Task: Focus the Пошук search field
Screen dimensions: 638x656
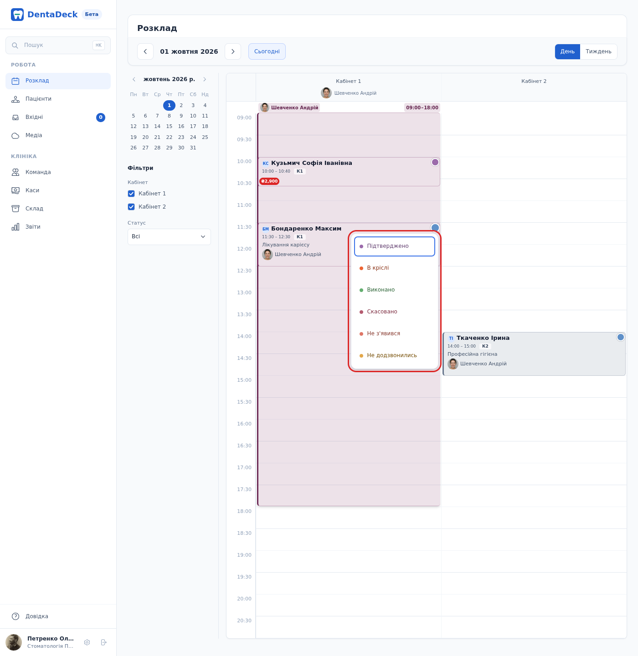Action: [x=58, y=46]
